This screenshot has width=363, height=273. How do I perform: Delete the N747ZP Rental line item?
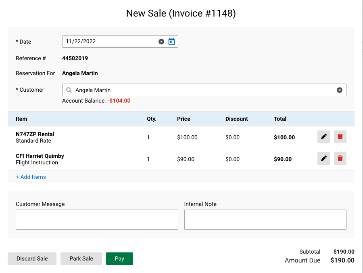pyautogui.click(x=340, y=137)
